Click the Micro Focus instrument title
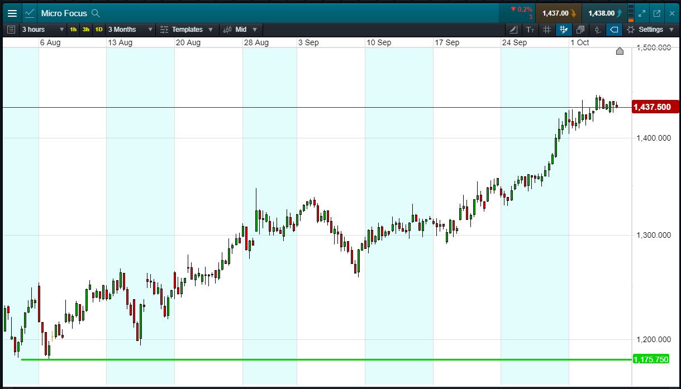The image size is (681, 389). (x=64, y=13)
